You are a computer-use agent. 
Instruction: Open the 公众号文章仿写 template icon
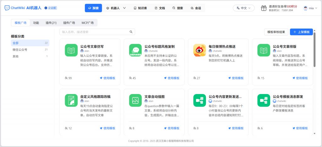click(x=71, y=50)
